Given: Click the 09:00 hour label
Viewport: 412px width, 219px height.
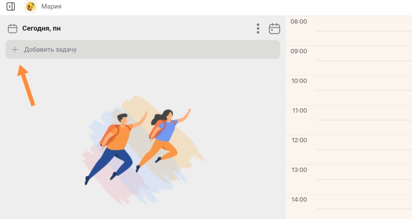Looking at the screenshot, I should (299, 51).
